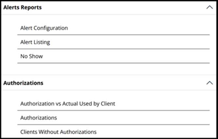This screenshot has height=139, width=218.
Task: Choose the Authorizations item under Authorizations section
Action: pos(113,118)
